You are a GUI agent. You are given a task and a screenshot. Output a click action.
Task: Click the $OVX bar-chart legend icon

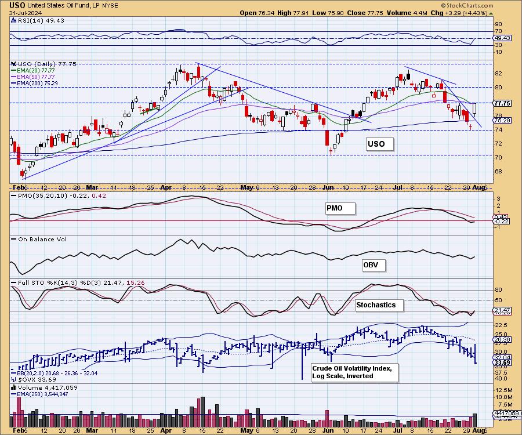(13, 379)
